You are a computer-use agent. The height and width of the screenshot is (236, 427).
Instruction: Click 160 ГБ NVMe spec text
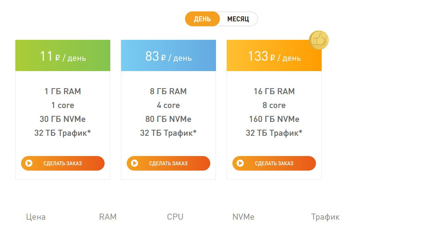click(x=274, y=119)
